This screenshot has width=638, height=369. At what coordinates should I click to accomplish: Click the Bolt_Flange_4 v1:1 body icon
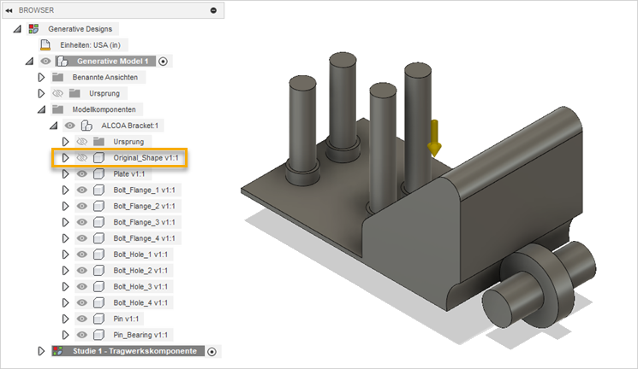pos(98,238)
